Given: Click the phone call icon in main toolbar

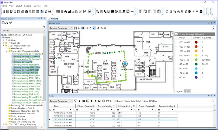Looking at the screenshot, I should [98, 11].
